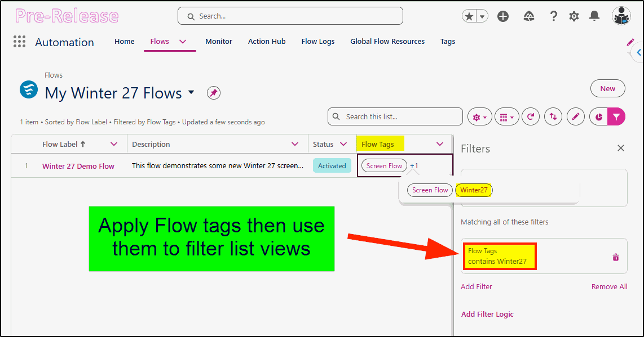This screenshot has width=644, height=337.
Task: Open the Setup gear icon
Action: click(x=574, y=16)
